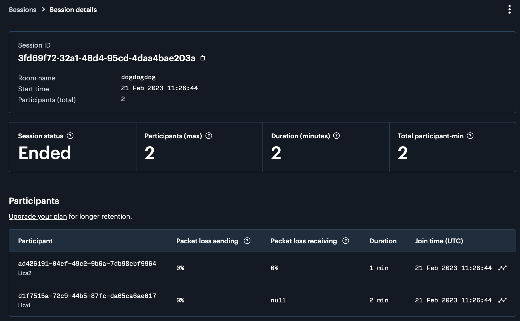
Task: Open the stats graph for participant Liza1
Action: click(503, 300)
